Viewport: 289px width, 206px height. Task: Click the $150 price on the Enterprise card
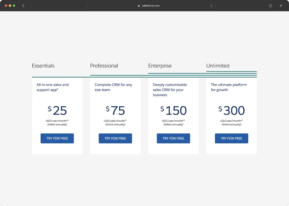pyautogui.click(x=174, y=111)
